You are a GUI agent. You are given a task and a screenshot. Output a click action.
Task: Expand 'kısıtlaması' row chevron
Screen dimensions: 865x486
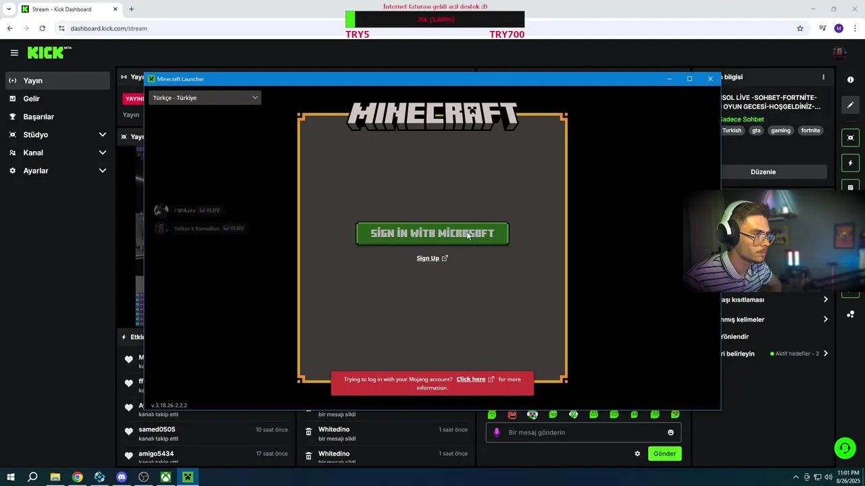(x=825, y=300)
